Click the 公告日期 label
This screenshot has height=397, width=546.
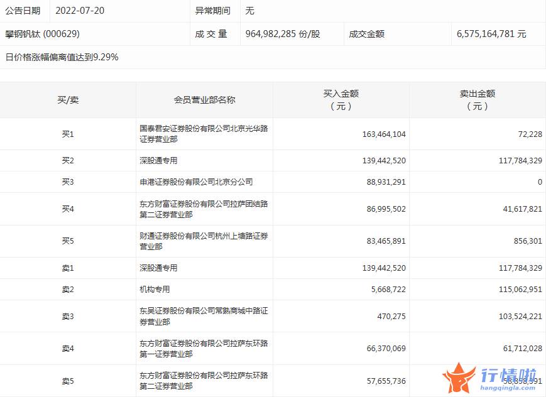[23, 11]
